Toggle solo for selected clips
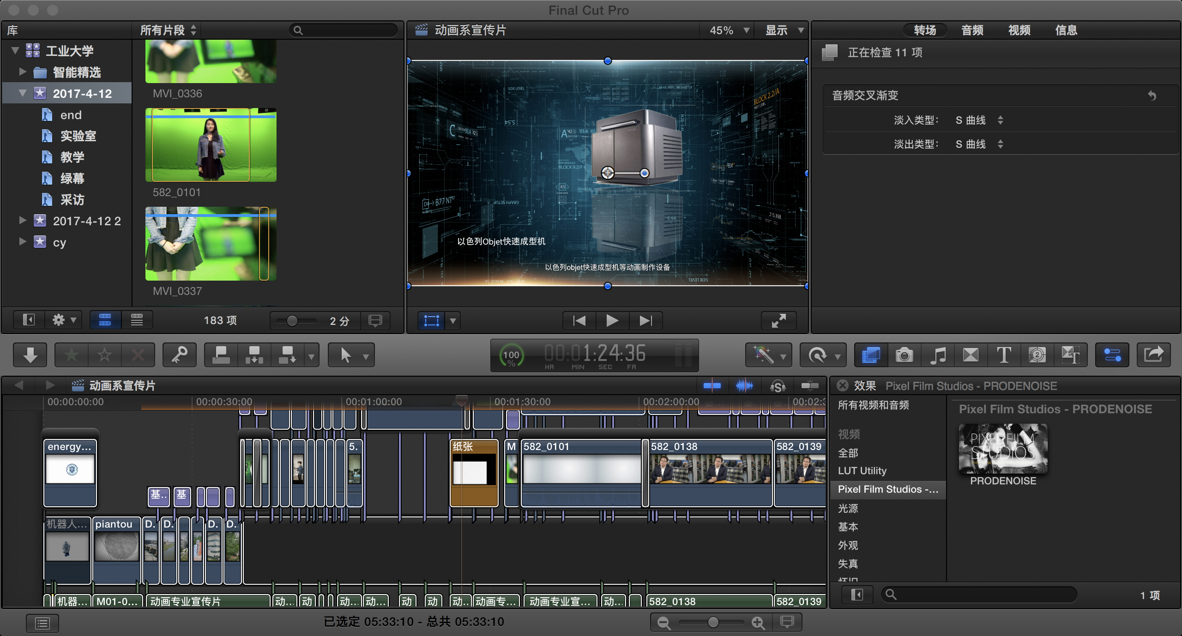 [x=778, y=385]
